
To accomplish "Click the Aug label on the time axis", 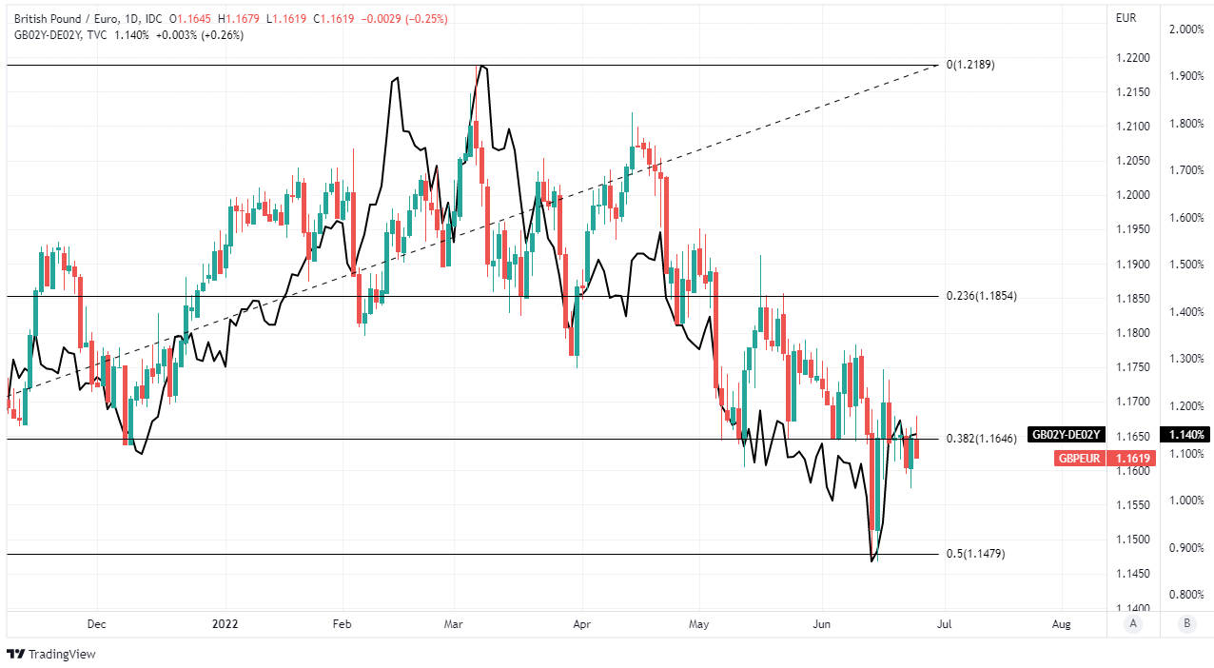I will pyautogui.click(x=1062, y=624).
